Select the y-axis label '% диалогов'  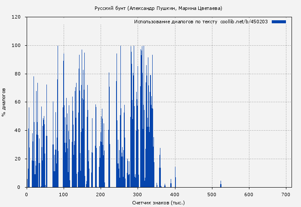[4, 102]
